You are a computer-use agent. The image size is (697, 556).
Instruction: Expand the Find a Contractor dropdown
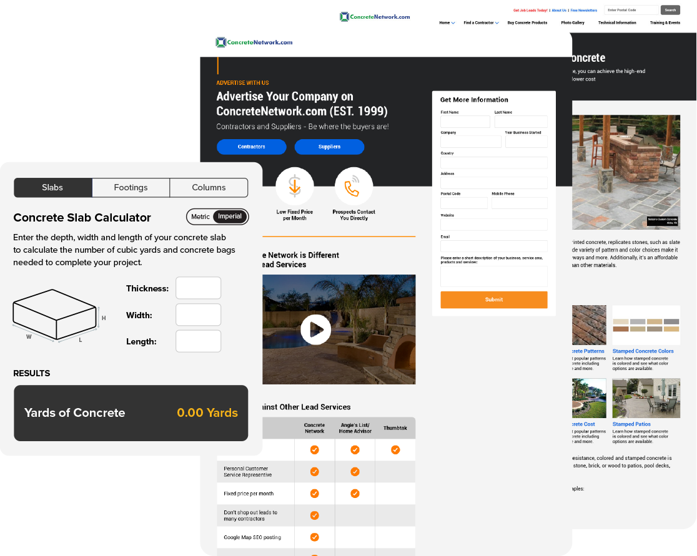[x=481, y=22]
